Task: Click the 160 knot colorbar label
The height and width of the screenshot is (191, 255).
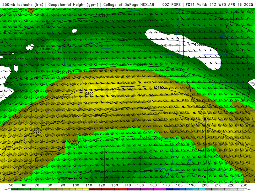Action: coord(153,185)
